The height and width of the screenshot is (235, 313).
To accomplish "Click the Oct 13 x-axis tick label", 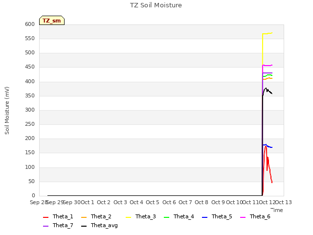I will [x=284, y=202].
